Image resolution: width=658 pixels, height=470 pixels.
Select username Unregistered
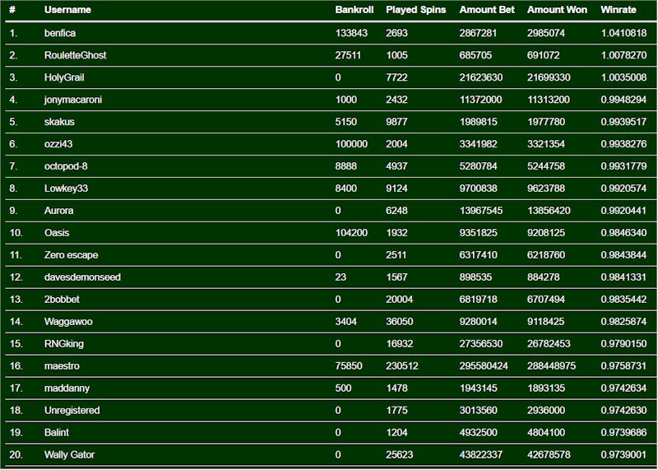click(72, 411)
